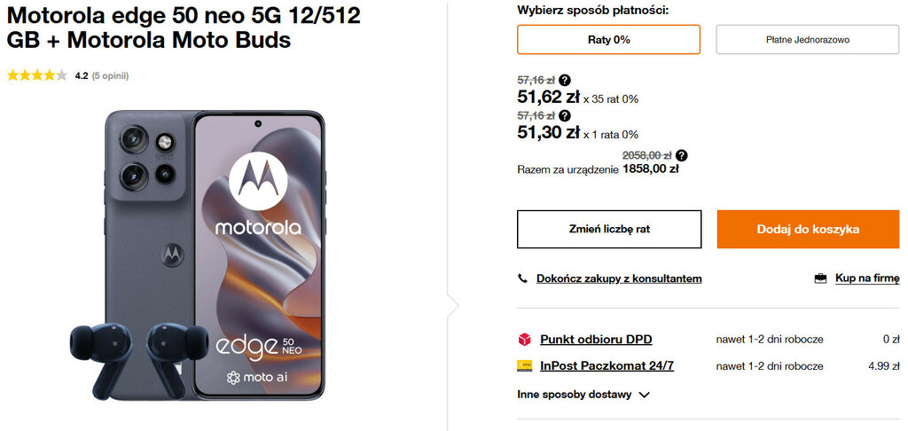This screenshot has width=908, height=431.
Task: Click the chevron beside Inne sposoby dostawy
Action: tap(644, 395)
